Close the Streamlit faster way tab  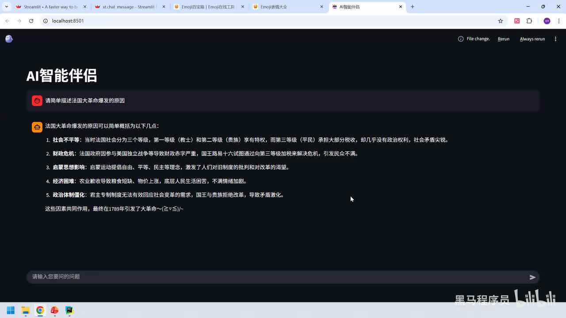(x=85, y=7)
